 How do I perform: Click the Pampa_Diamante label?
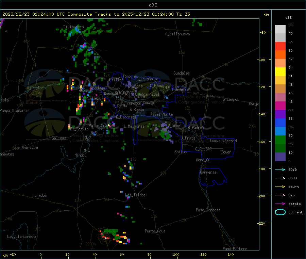tap(14, 111)
